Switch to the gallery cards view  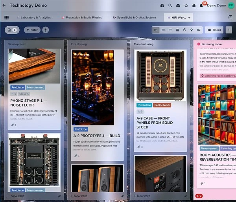(x=199, y=30)
